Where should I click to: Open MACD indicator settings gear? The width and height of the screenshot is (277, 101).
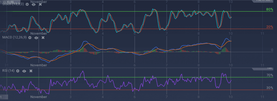[30, 38]
